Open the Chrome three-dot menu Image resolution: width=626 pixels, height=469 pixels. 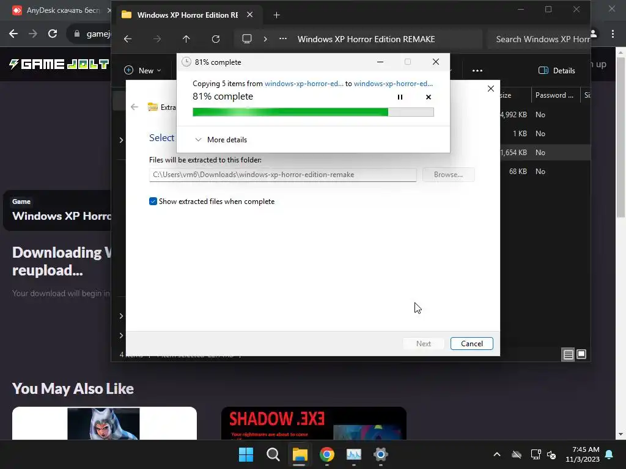point(613,34)
